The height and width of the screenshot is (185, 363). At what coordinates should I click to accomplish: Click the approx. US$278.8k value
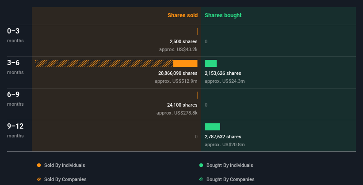tap(177, 113)
